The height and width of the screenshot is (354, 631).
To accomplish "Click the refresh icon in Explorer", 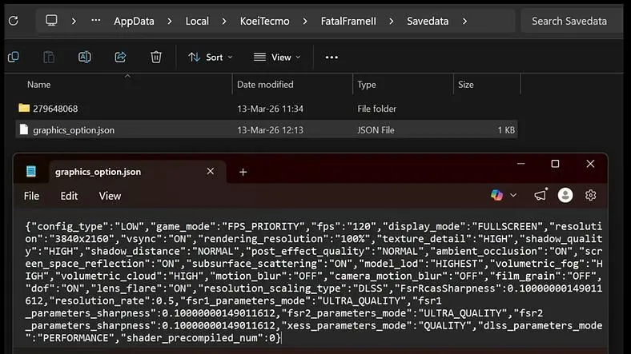I will coord(14,21).
